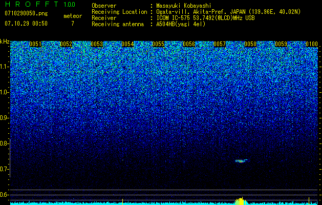Click the meteor count value 7
The width and height of the screenshot is (322, 205).
coord(73,24)
